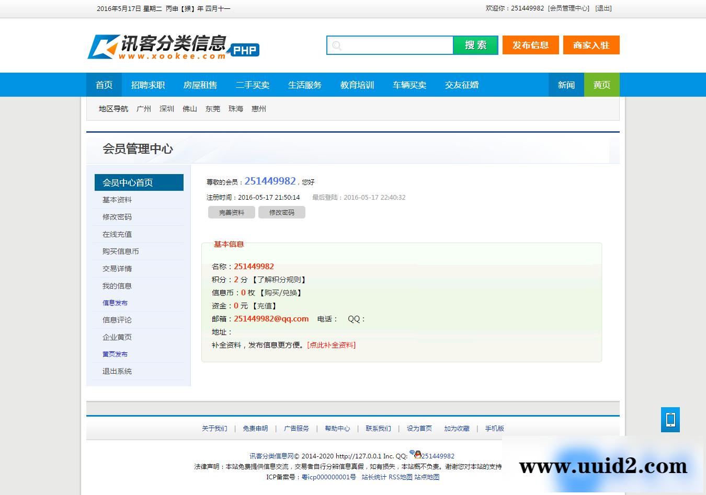Click the 商家入驻 button

pyautogui.click(x=591, y=45)
